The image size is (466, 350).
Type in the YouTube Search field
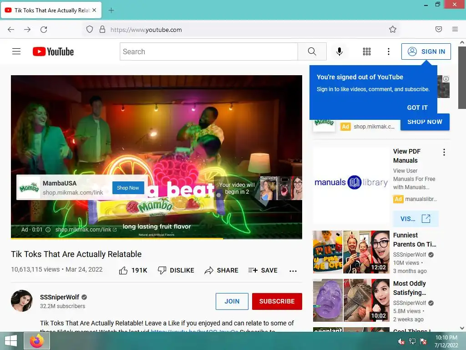click(208, 51)
